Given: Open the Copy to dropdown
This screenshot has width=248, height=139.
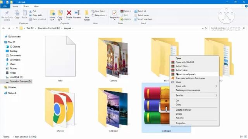Looking at the screenshot, I should 60,15.
